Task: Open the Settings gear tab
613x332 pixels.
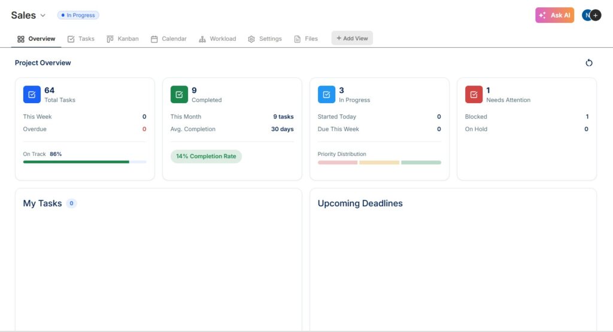Action: pos(265,39)
